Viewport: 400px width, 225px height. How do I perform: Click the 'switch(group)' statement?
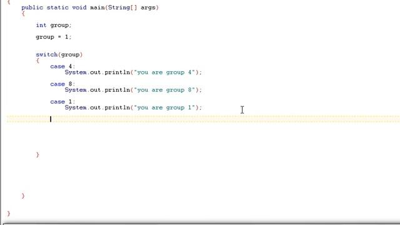tap(59, 54)
